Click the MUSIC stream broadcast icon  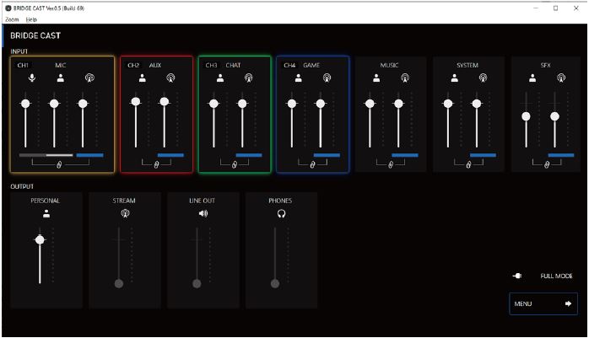[405, 78]
